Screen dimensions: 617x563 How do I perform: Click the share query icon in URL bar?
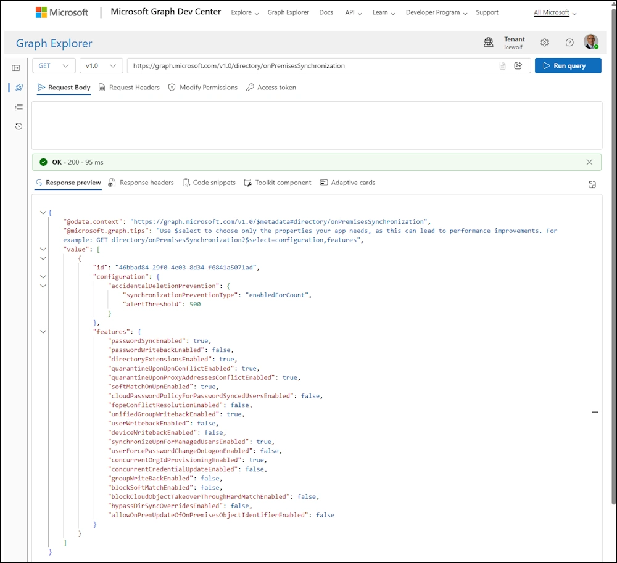(518, 65)
